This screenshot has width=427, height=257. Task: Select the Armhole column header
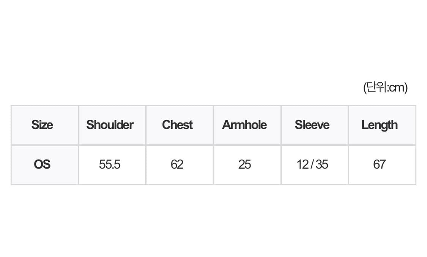tap(244, 125)
